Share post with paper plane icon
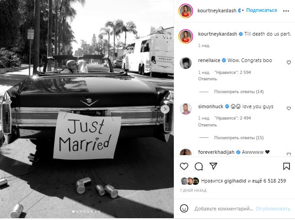The width and height of the screenshot is (295, 220). (213, 166)
